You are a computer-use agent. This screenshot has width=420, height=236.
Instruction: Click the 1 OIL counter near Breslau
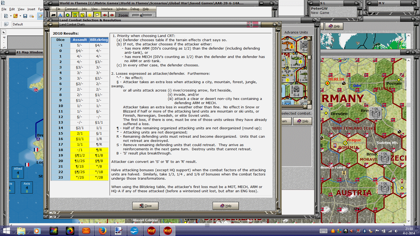(375, 114)
